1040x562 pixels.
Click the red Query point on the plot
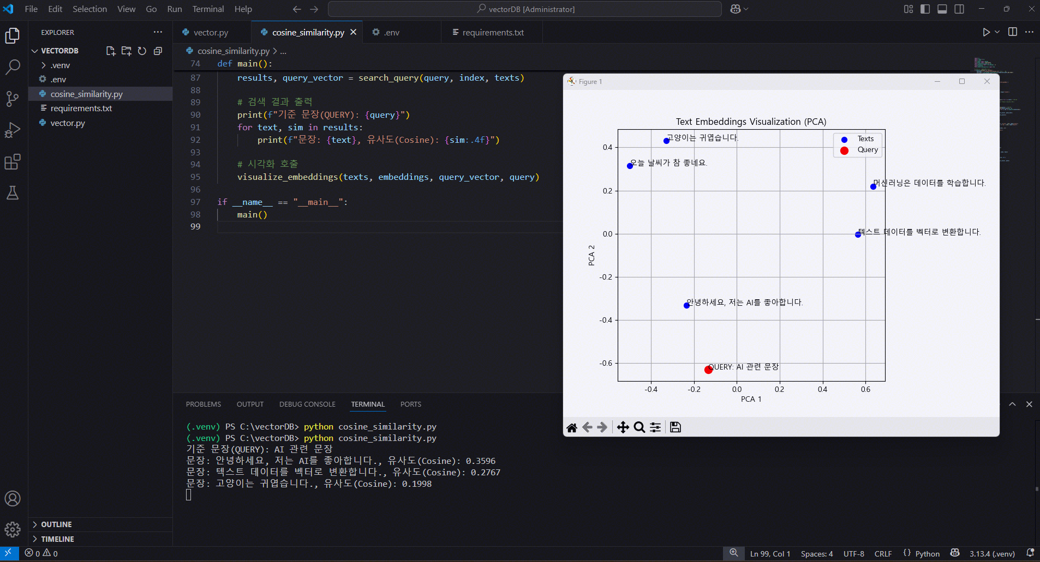coord(708,370)
